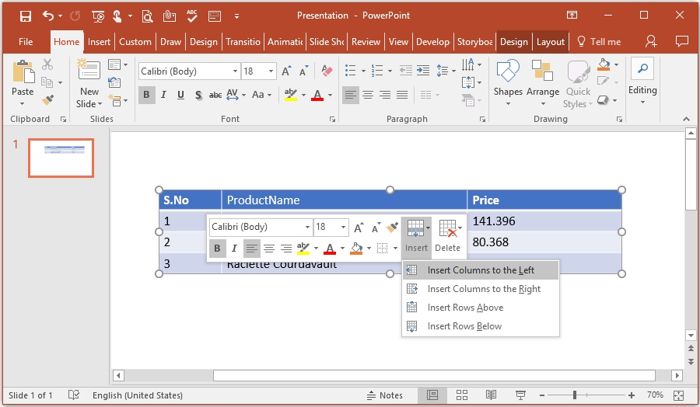Switch to the Review ribbon tab
The height and width of the screenshot is (407, 700).
366,42
